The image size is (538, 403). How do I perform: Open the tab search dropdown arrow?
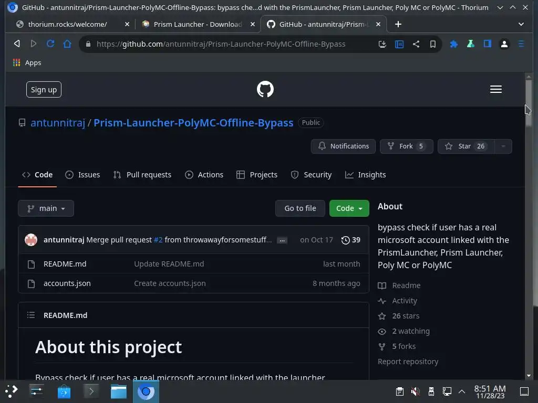pyautogui.click(x=521, y=24)
